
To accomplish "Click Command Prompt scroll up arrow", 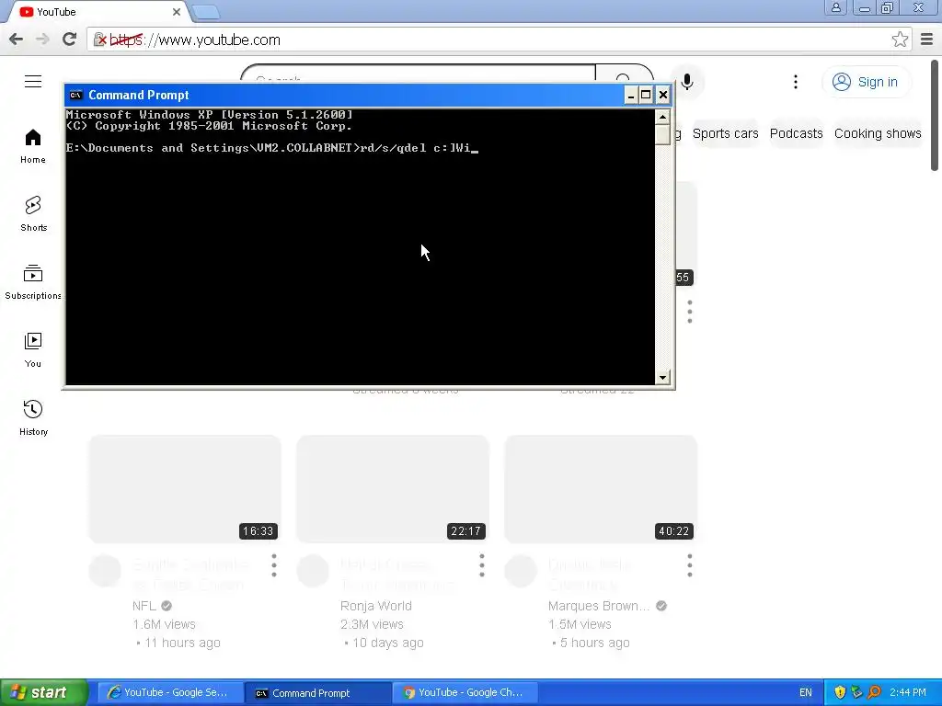I will (662, 117).
